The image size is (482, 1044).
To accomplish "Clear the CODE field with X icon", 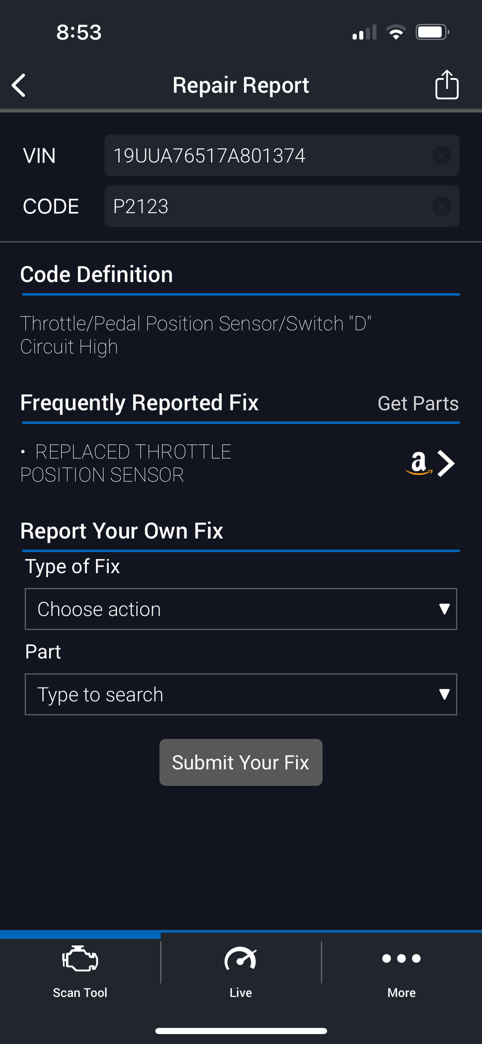I will 442,207.
